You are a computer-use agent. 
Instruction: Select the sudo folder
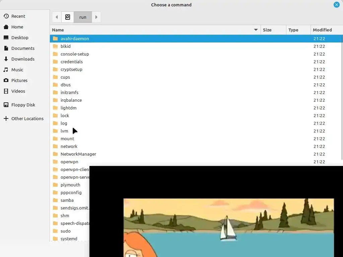pos(70,231)
